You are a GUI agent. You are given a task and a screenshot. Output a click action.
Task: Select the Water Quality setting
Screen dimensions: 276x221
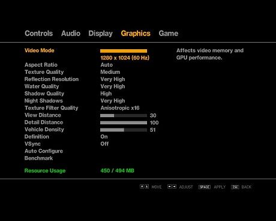tap(42, 86)
